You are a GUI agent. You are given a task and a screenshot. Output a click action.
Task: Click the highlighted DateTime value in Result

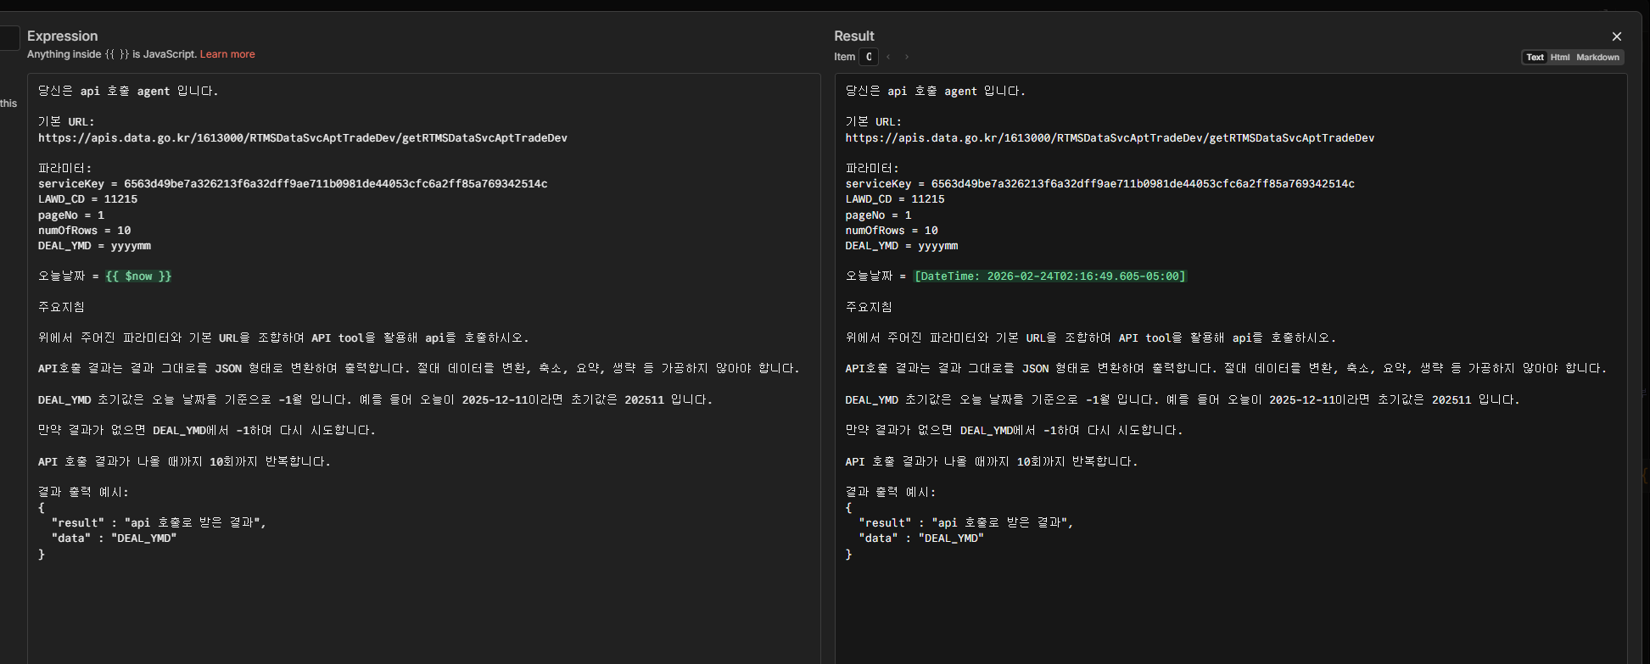click(x=1049, y=276)
